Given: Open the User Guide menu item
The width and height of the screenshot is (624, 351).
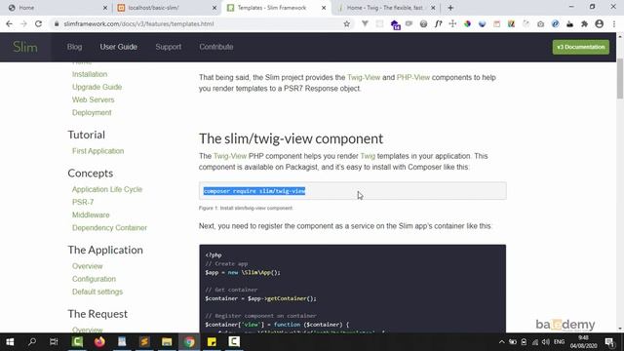Looking at the screenshot, I should (119, 47).
